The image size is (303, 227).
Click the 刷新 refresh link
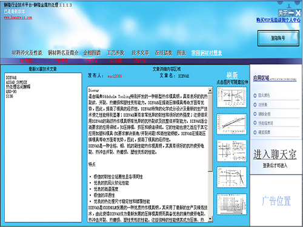pos(232,75)
